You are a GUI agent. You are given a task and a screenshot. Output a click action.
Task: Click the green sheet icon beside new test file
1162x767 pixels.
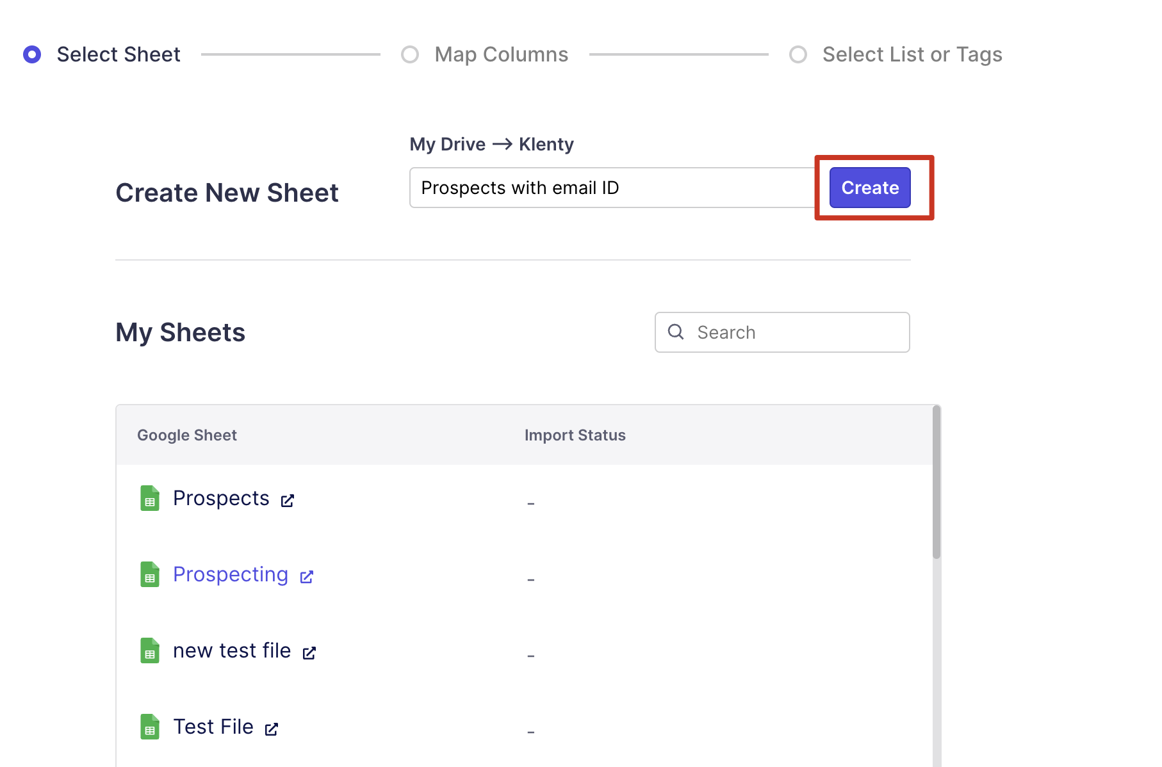click(x=150, y=650)
